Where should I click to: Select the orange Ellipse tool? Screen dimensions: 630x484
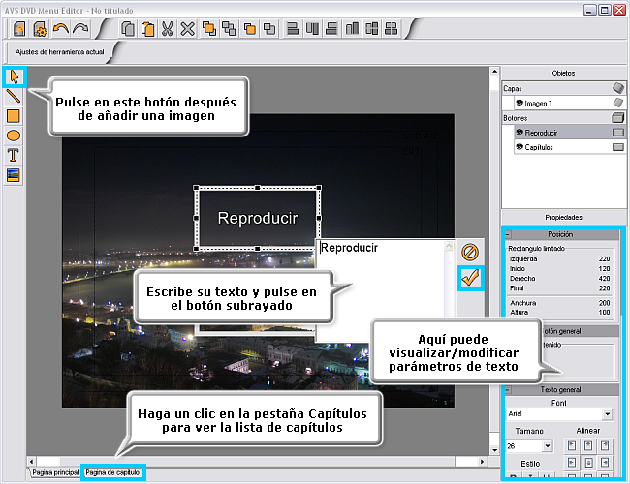(x=14, y=136)
